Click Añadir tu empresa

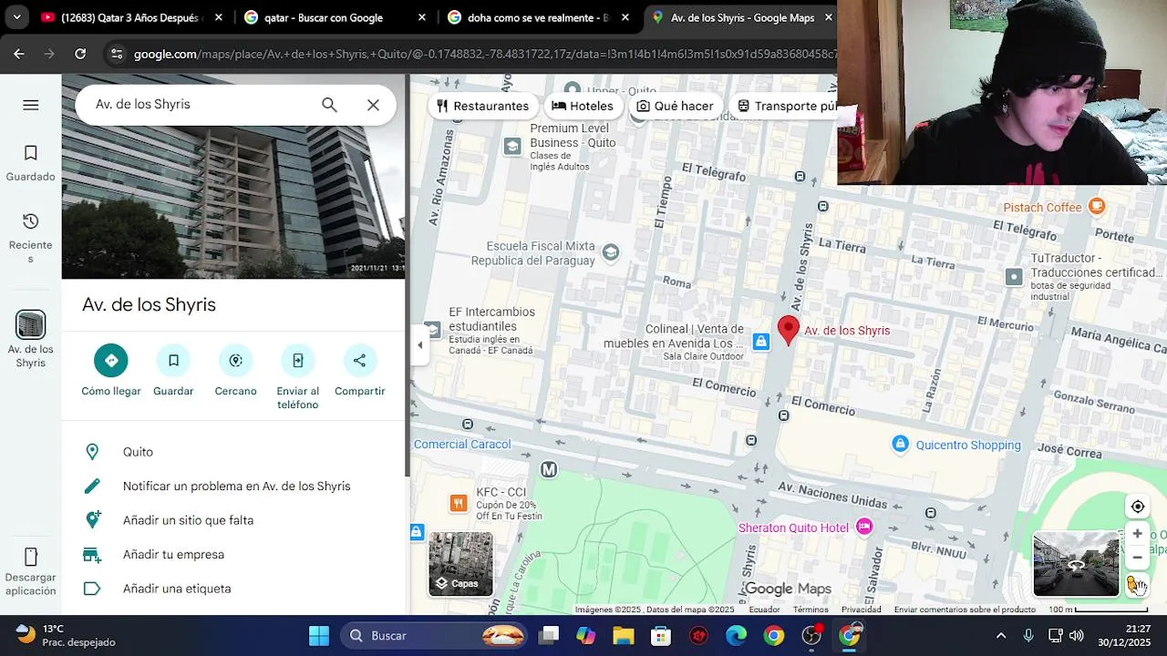point(233,555)
